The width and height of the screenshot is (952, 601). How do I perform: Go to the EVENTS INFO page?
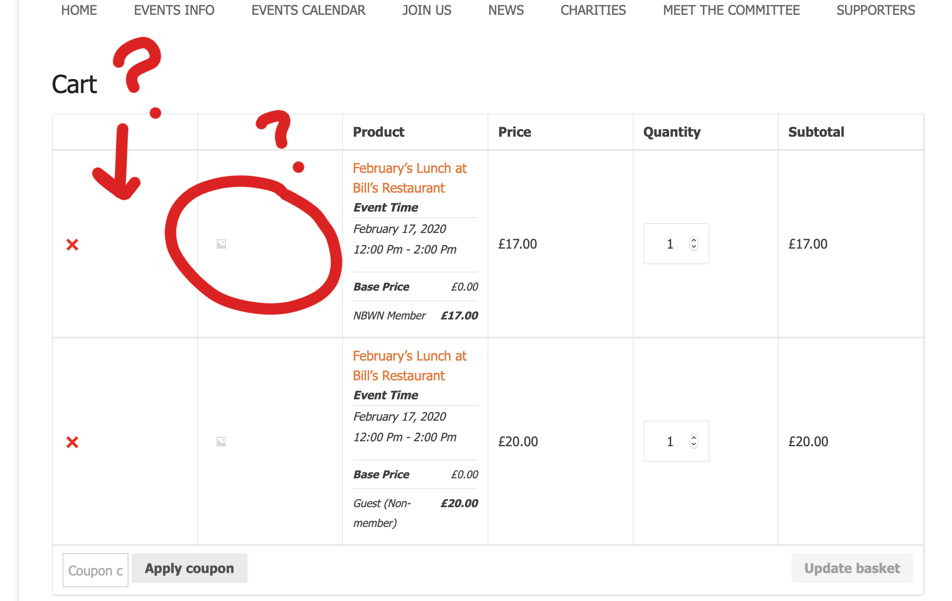click(x=174, y=10)
